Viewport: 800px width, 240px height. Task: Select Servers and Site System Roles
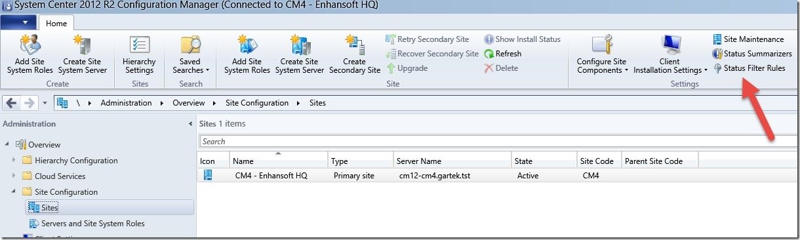tap(92, 224)
